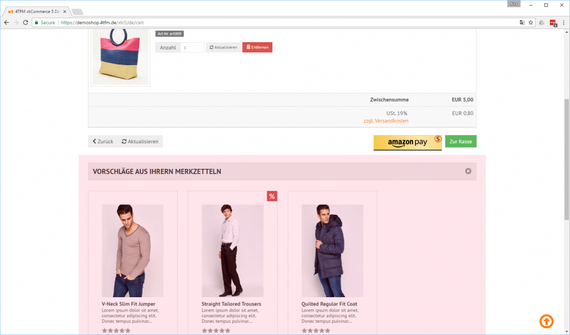Go back using the browser back arrow
Image resolution: width=570 pixels, height=335 pixels.
[x=6, y=22]
